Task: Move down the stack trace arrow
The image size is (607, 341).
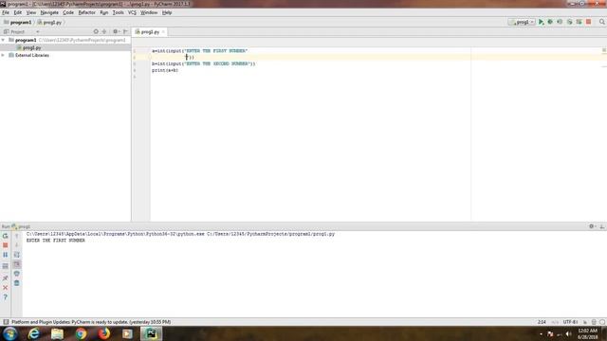Action: click(x=17, y=245)
